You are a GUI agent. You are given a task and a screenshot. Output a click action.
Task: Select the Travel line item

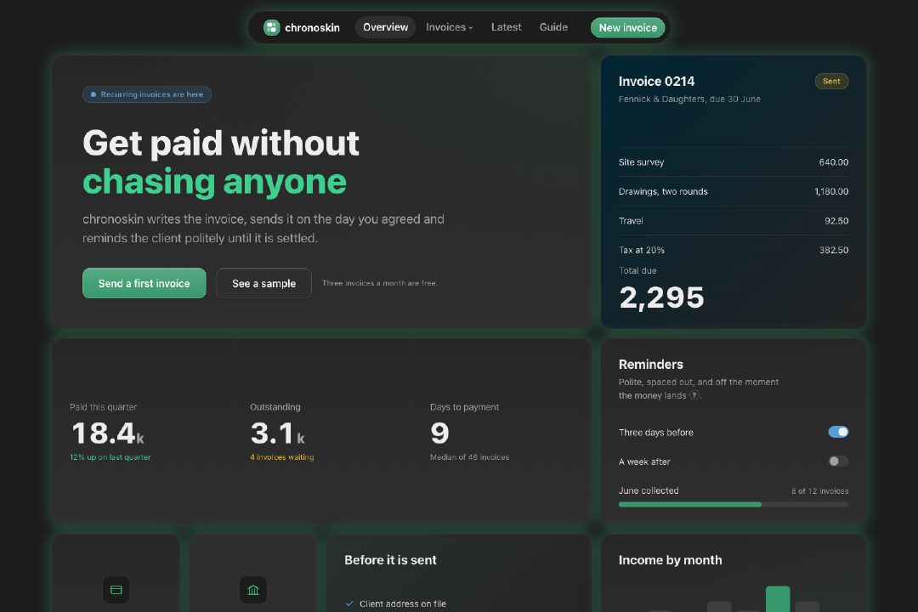(734, 221)
